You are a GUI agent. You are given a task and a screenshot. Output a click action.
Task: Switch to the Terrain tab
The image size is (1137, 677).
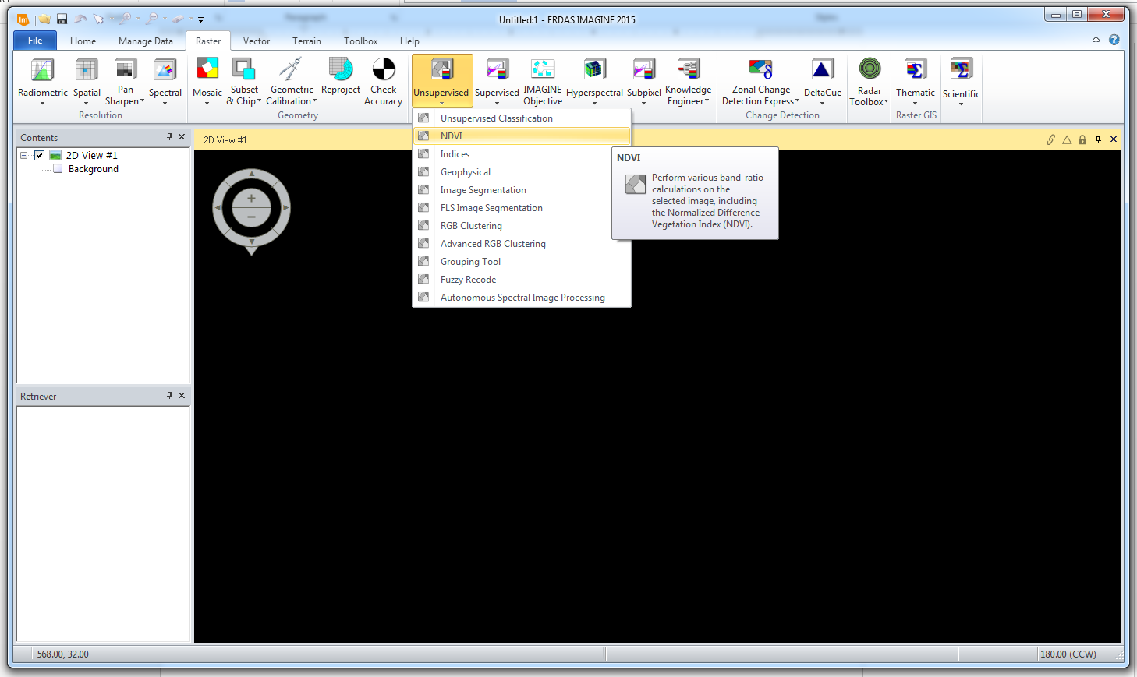tap(306, 41)
